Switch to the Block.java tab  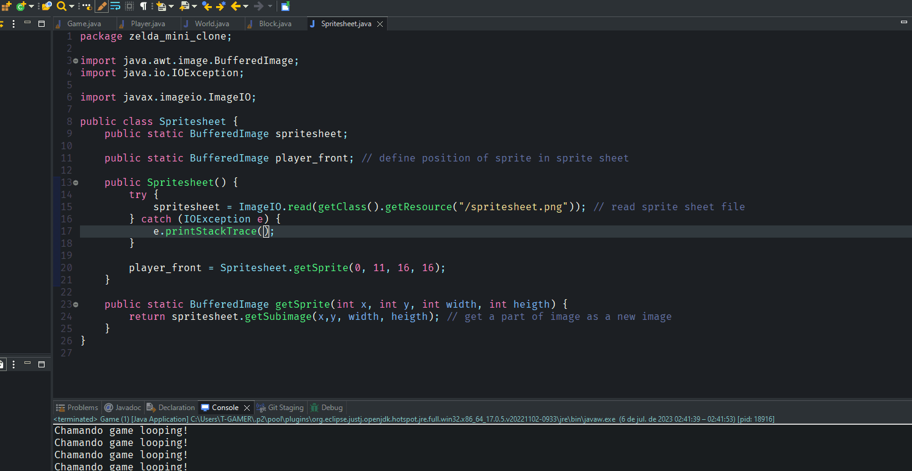pyautogui.click(x=275, y=24)
